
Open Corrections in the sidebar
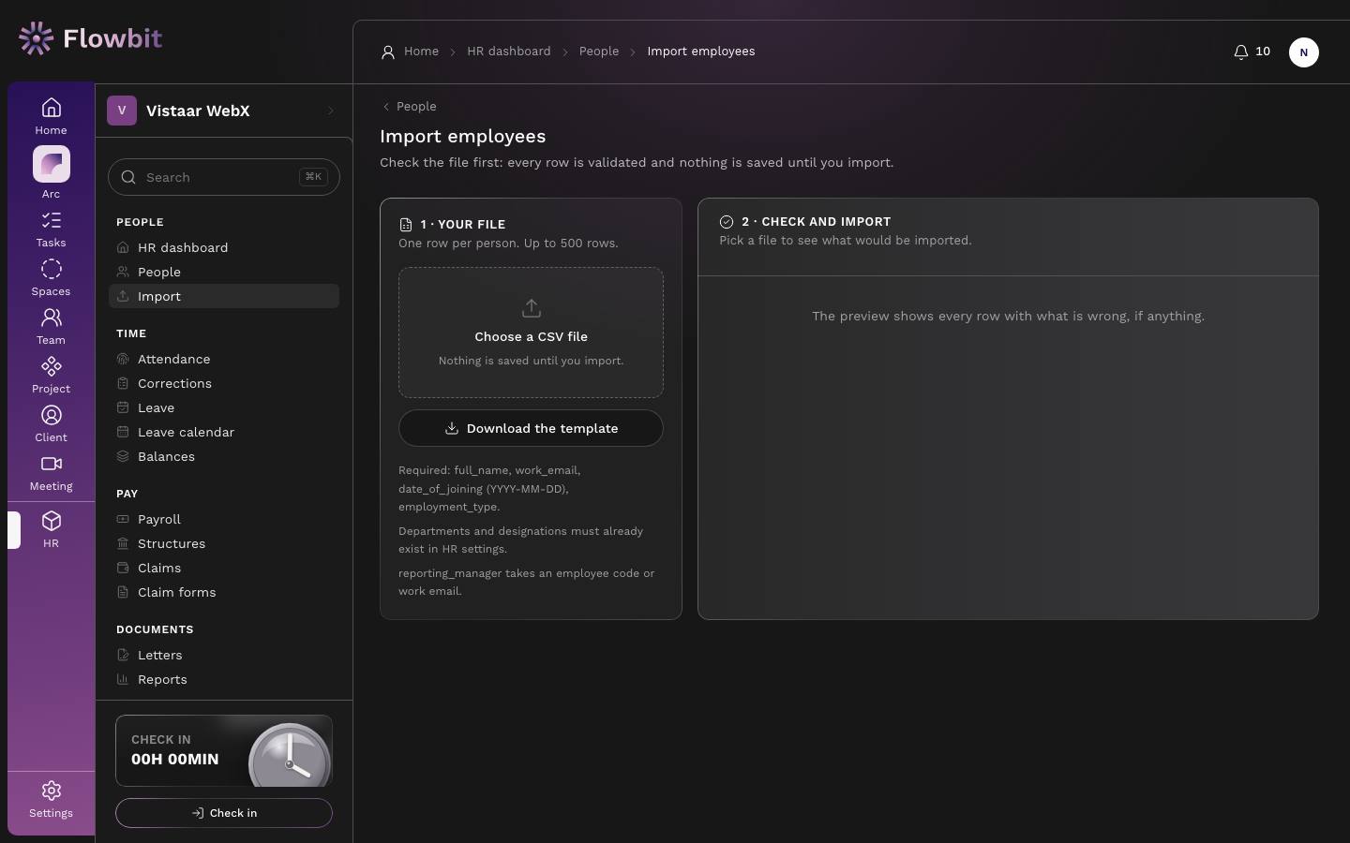point(224,383)
